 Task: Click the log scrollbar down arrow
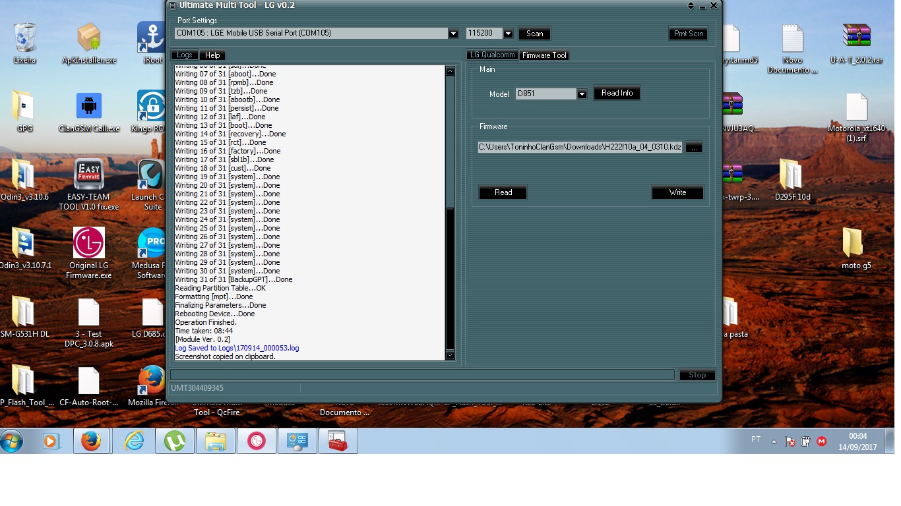[450, 355]
